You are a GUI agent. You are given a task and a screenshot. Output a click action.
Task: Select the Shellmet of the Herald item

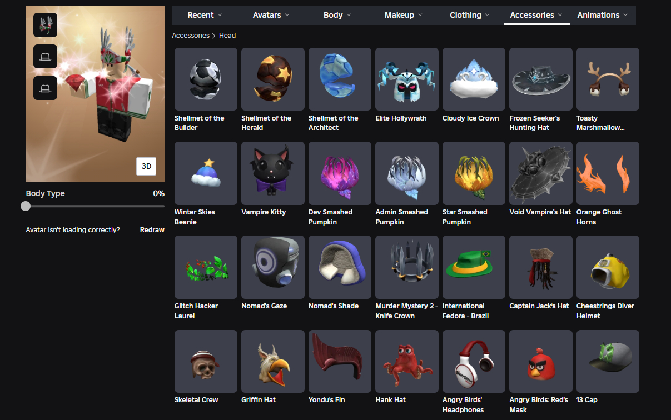(273, 79)
